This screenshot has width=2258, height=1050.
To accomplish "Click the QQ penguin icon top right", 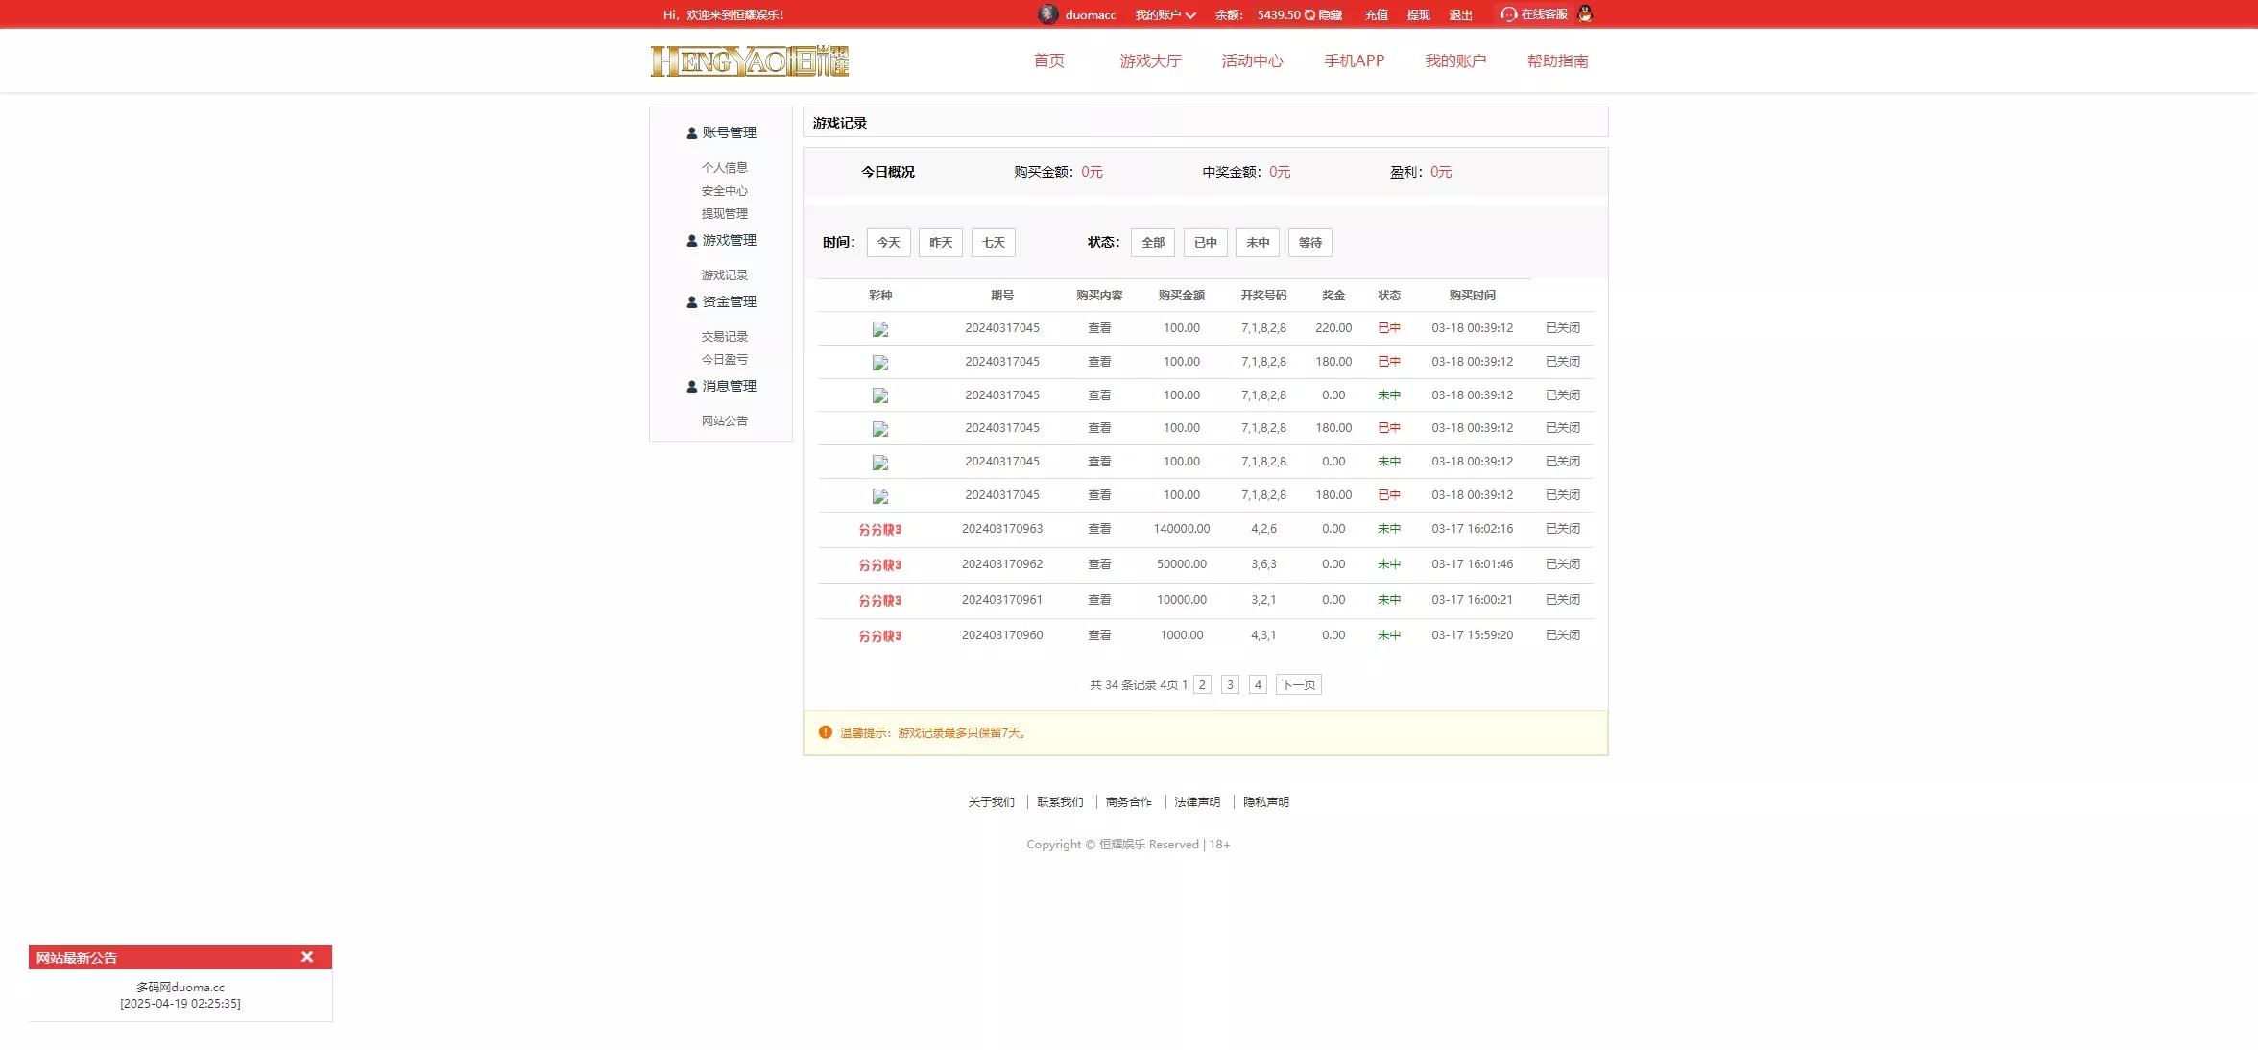I will click(1586, 14).
